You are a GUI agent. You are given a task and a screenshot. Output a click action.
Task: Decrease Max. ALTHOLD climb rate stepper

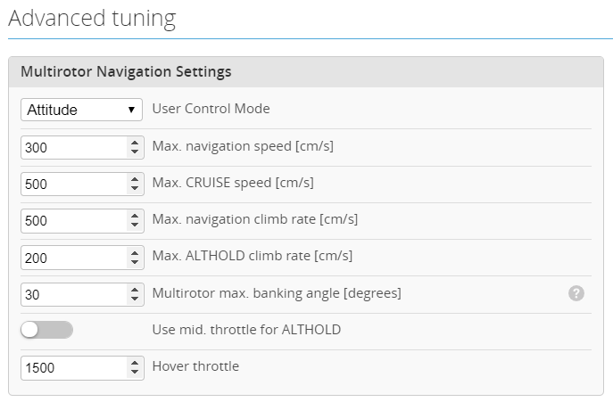(x=135, y=262)
